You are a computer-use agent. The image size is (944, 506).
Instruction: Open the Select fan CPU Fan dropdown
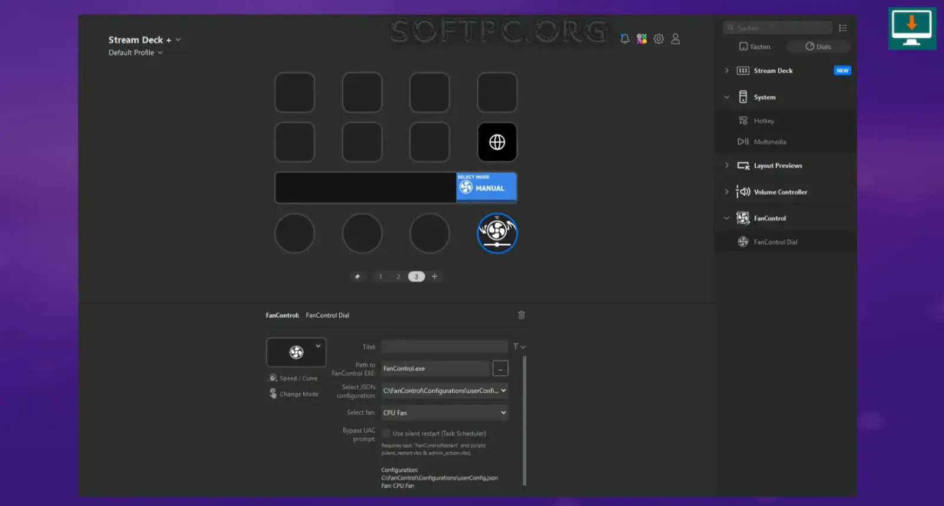point(444,413)
